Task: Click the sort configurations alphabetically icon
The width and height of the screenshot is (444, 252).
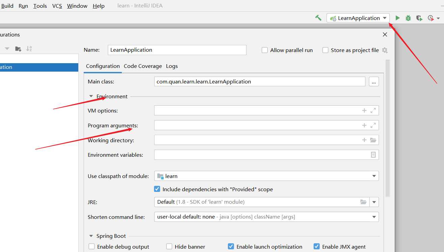Action: pyautogui.click(x=29, y=49)
